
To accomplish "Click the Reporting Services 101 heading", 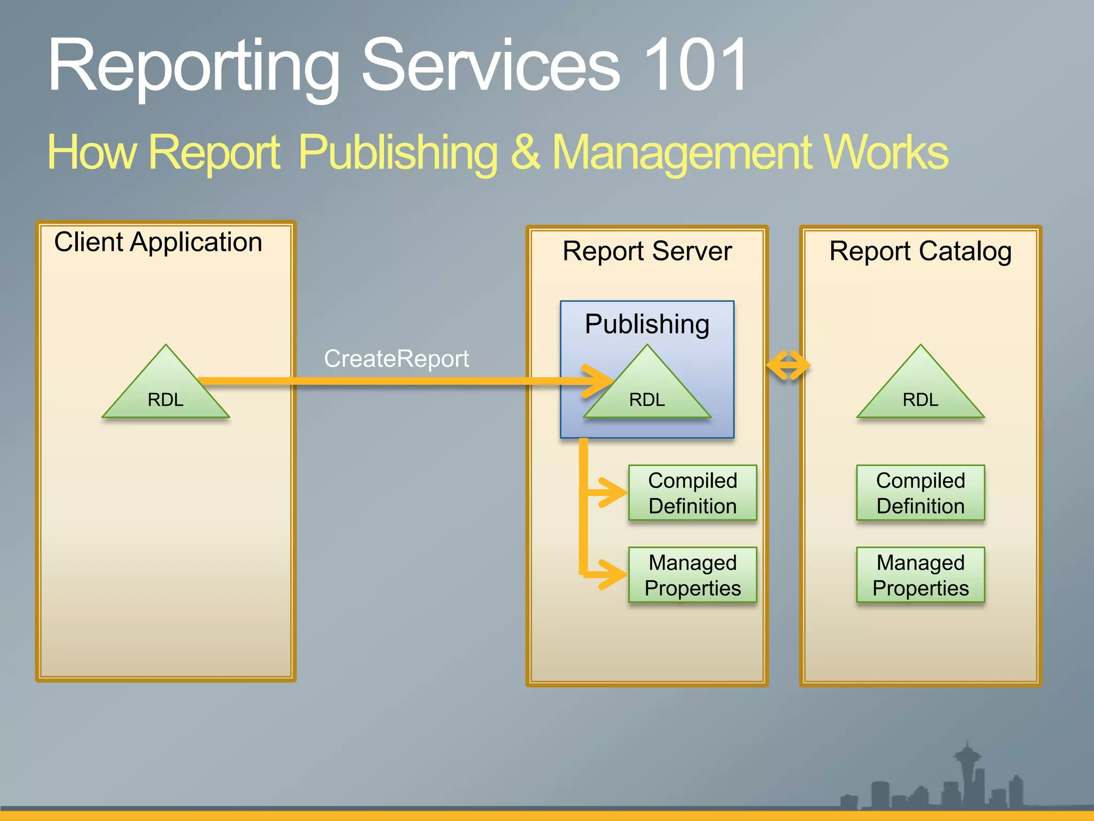I will click(x=398, y=66).
